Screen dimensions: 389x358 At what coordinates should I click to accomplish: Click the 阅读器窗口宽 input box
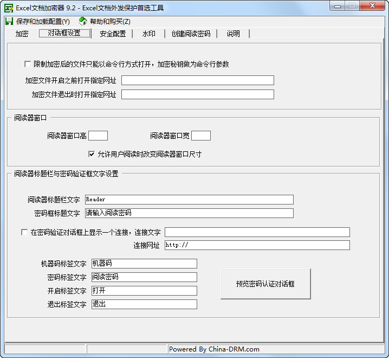coord(201,136)
